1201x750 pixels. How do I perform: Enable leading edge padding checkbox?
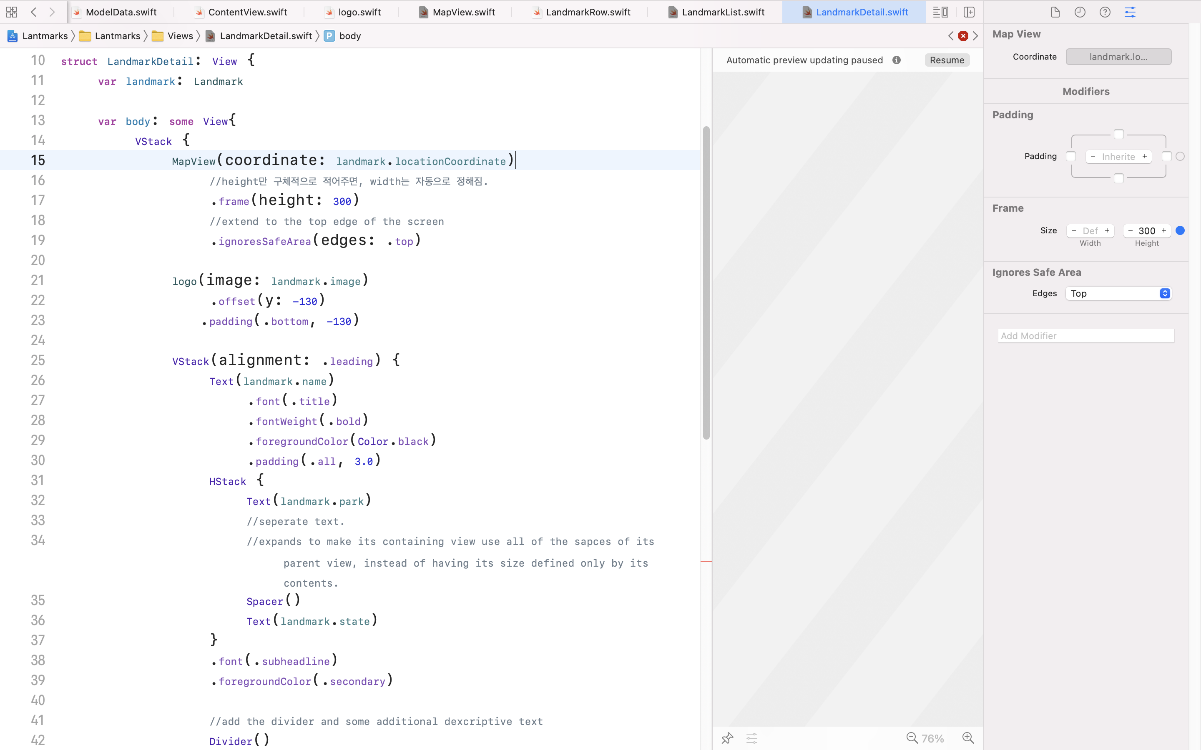click(1071, 156)
